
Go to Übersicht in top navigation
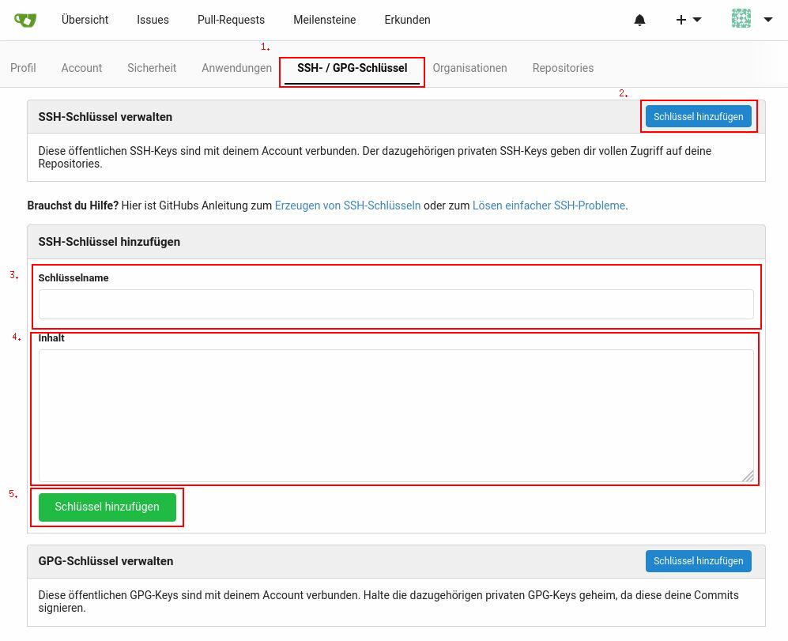coord(85,20)
